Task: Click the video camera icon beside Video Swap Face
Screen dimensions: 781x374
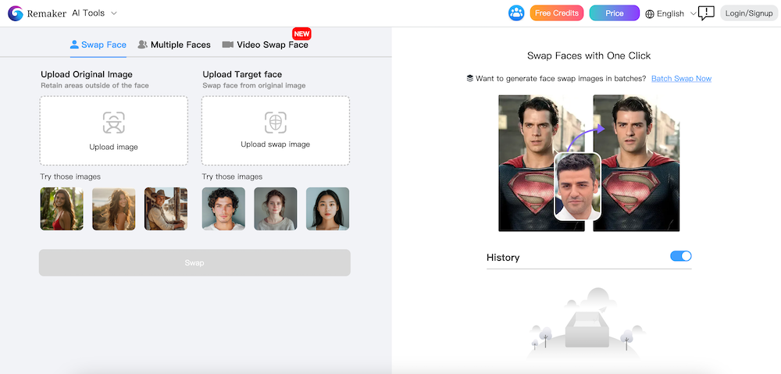Action: point(227,45)
